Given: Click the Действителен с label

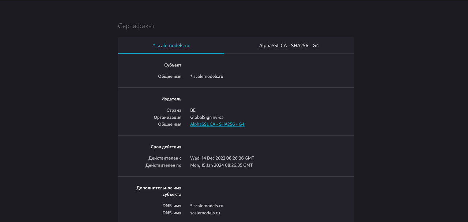Looking at the screenshot, I should (165, 158).
